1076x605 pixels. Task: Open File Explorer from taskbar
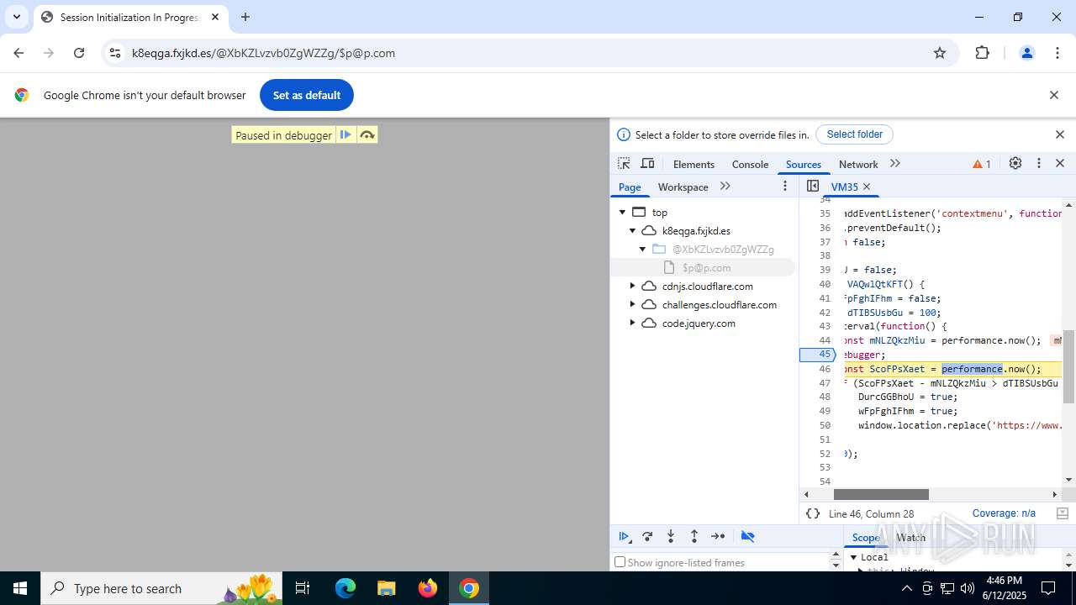pos(386,588)
